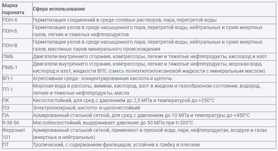Screen dimensions: 278x151
Task: Click the 'Кислотостойкий' description for ПК
Action: tap(124, 101)
